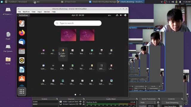The width and height of the screenshot is (191, 107).
Task: Open the 'en' input source menu
Action: [110, 15]
